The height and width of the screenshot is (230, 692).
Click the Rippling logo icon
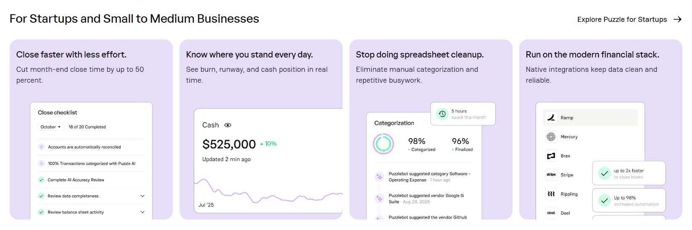(551, 194)
